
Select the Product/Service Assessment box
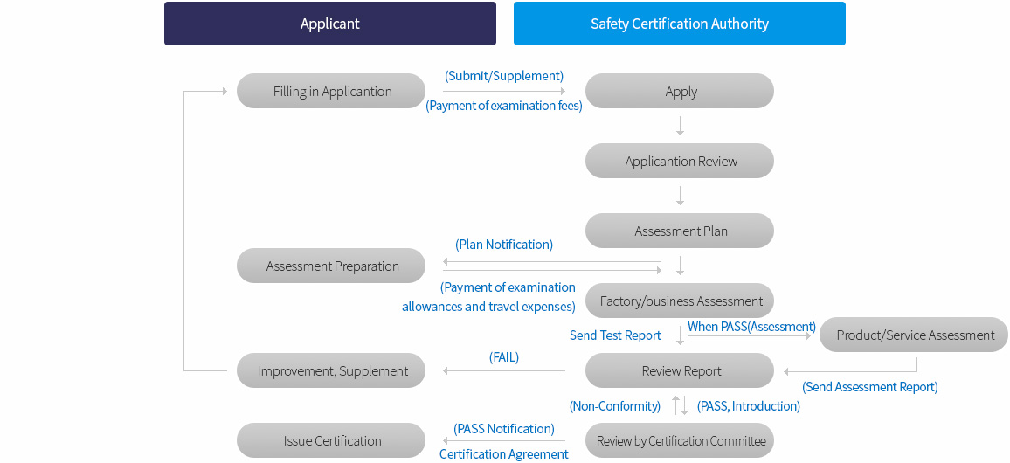point(914,335)
